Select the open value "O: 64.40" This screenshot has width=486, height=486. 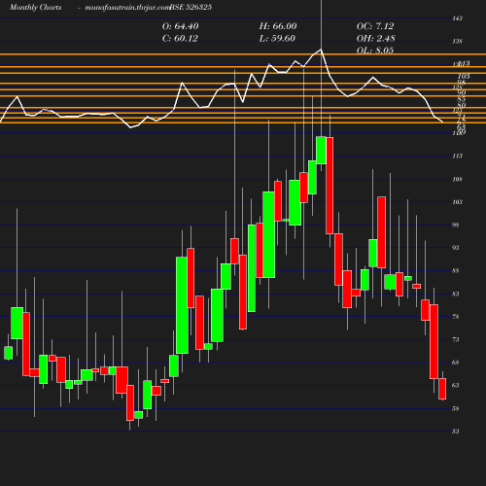180,26
